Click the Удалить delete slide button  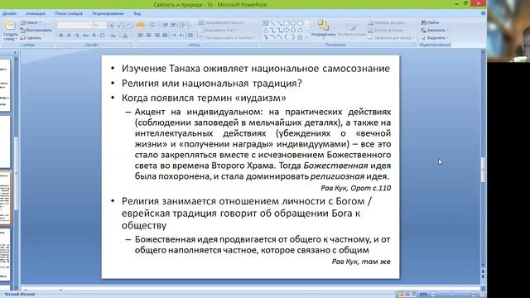31,38
